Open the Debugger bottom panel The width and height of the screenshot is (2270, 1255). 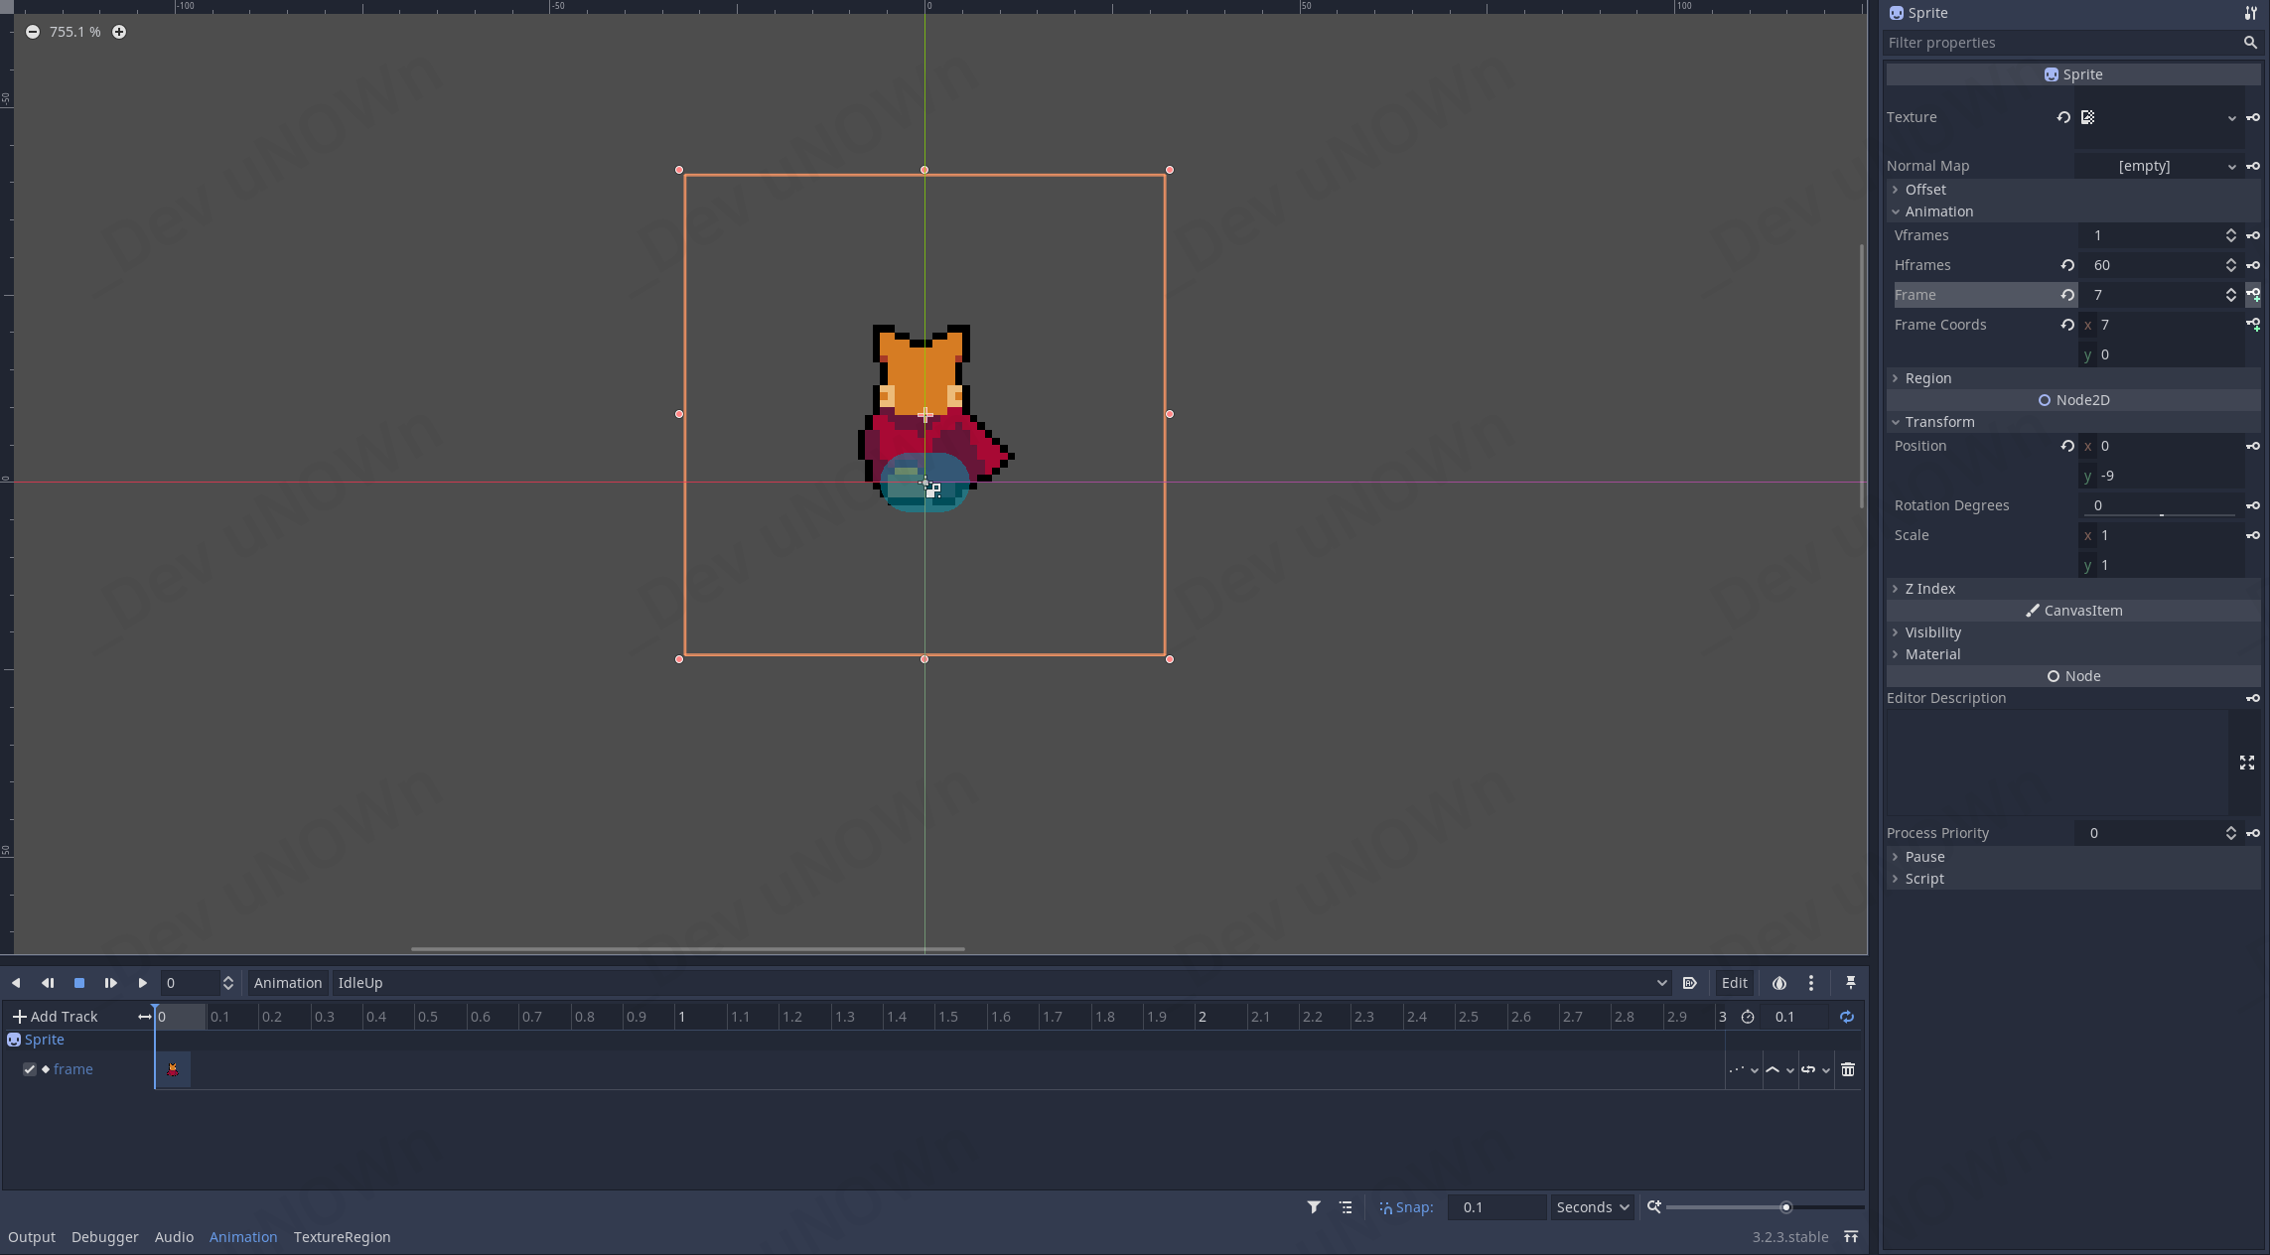104,1237
